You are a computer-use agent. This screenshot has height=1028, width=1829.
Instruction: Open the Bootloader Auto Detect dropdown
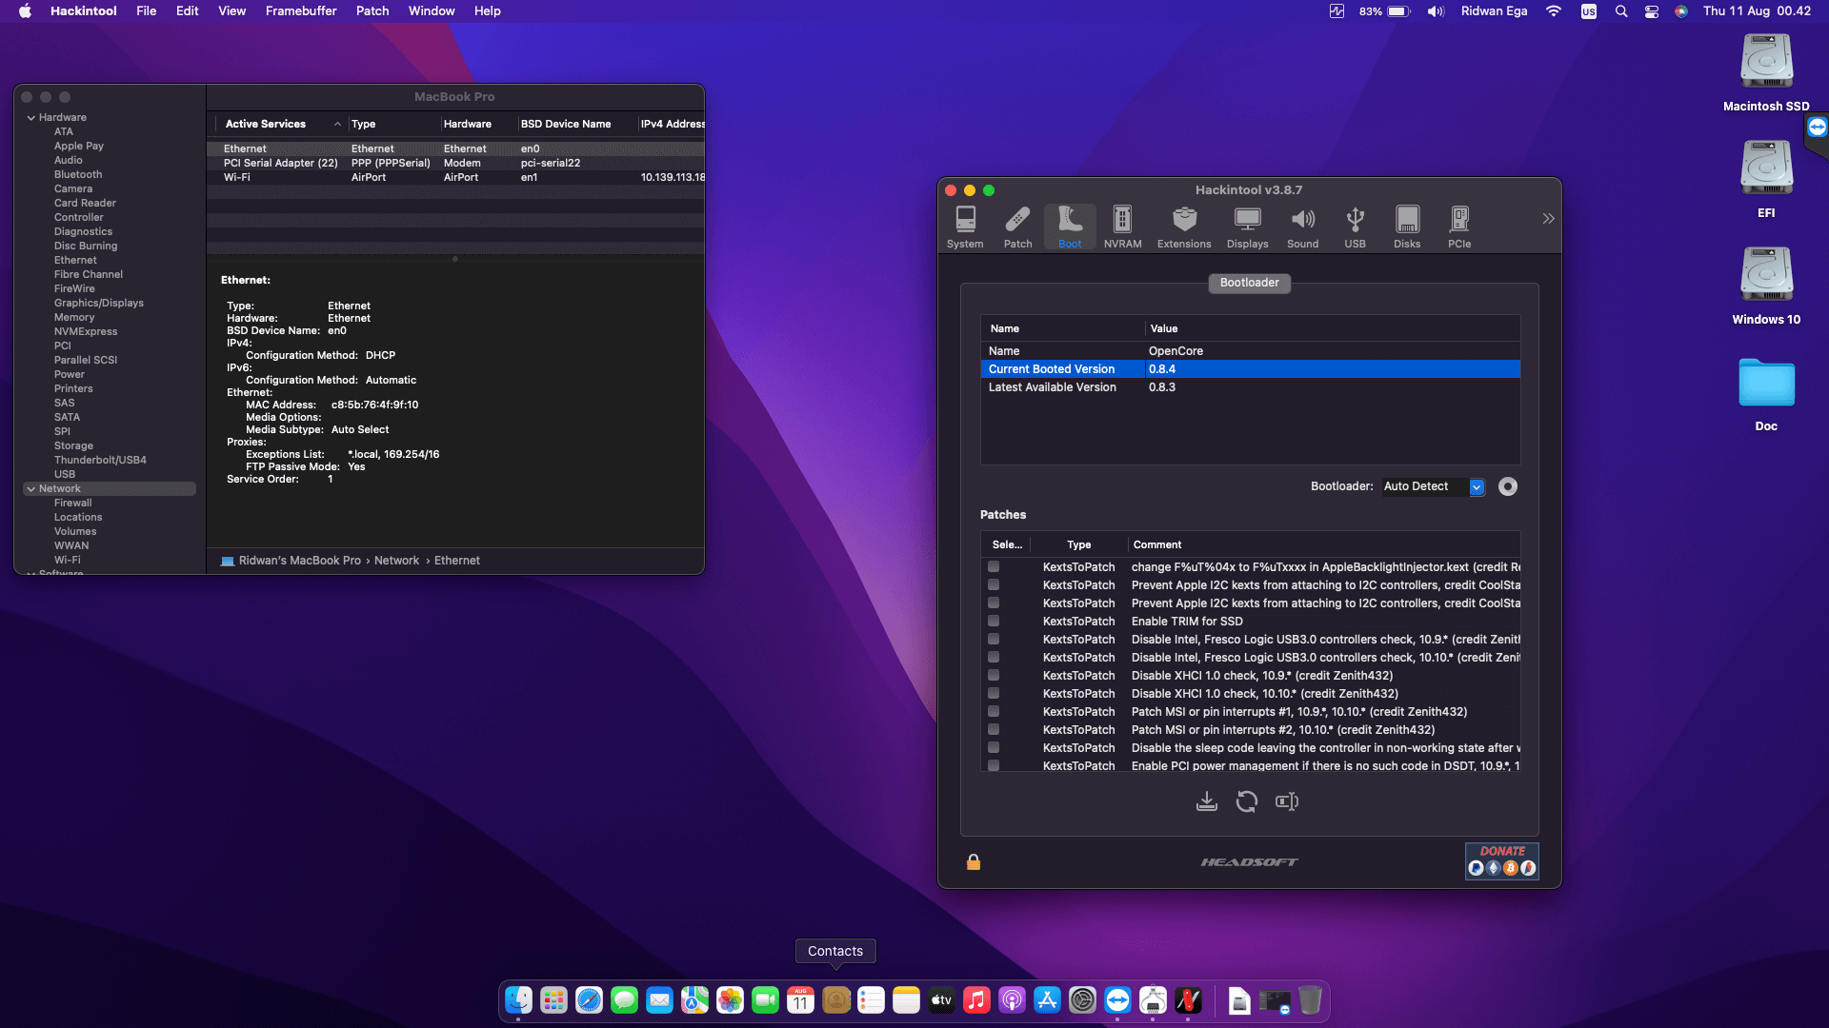tap(1477, 487)
